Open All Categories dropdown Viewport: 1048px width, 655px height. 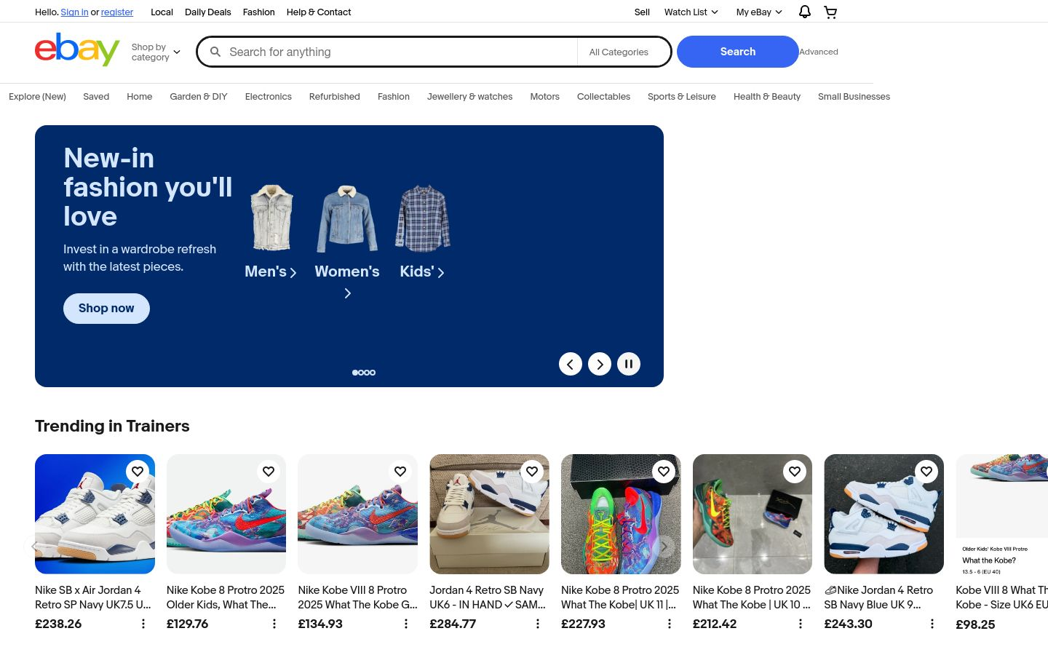click(624, 52)
